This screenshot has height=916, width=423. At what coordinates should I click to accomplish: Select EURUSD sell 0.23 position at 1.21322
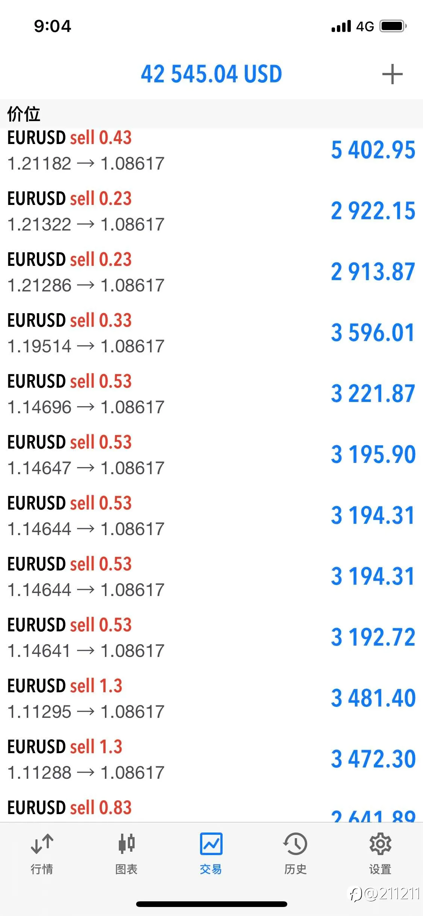pyautogui.click(x=211, y=211)
